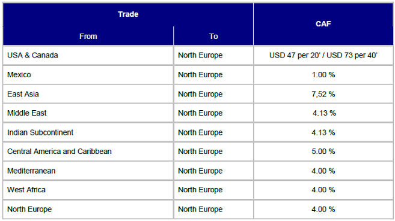Select Central America and Caribbean cell

88,152
